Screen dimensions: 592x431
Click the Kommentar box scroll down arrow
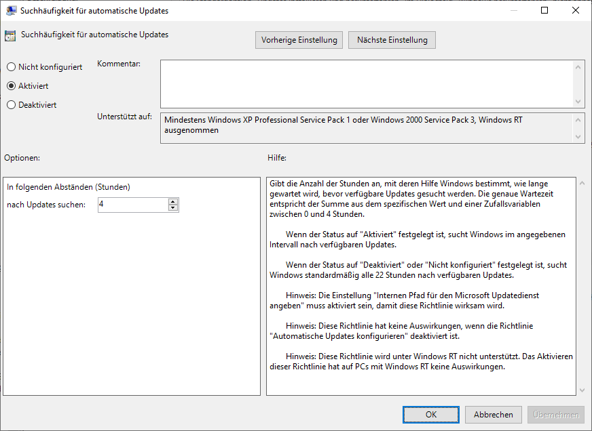pos(578,102)
